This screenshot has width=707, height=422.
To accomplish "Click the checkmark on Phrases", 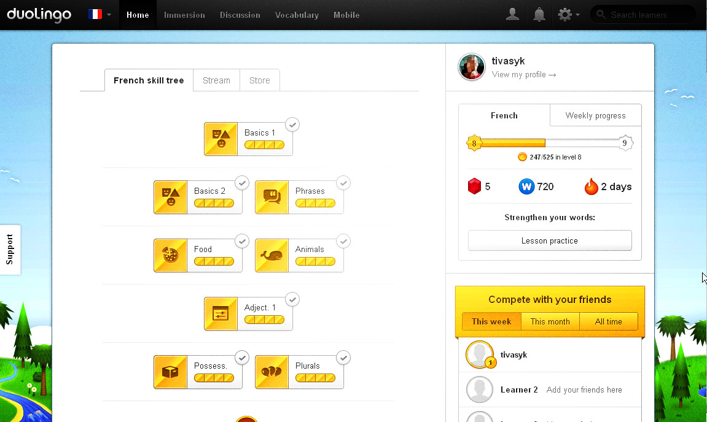I will (343, 183).
